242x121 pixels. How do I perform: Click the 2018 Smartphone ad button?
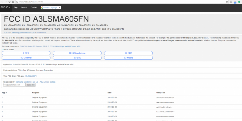coord(77,53)
